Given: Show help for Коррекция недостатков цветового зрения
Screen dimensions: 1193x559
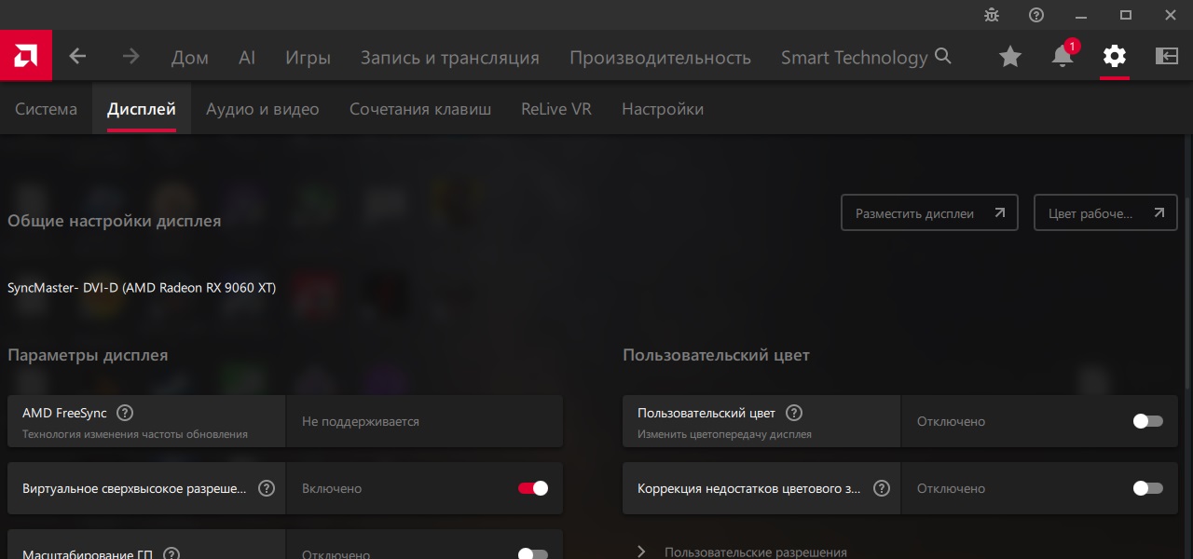Looking at the screenshot, I should pyautogui.click(x=882, y=488).
